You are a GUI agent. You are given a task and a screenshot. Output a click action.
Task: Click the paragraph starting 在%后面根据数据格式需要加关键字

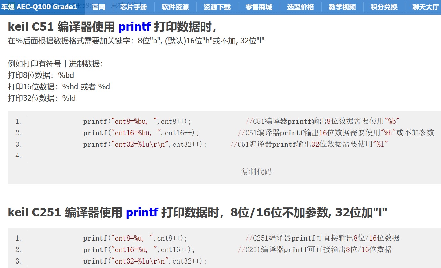pos(136,41)
